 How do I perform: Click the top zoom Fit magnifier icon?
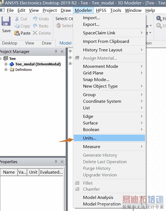159,19
